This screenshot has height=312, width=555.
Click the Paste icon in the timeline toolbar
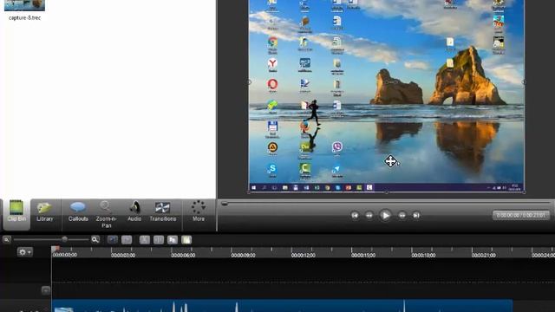186,240
